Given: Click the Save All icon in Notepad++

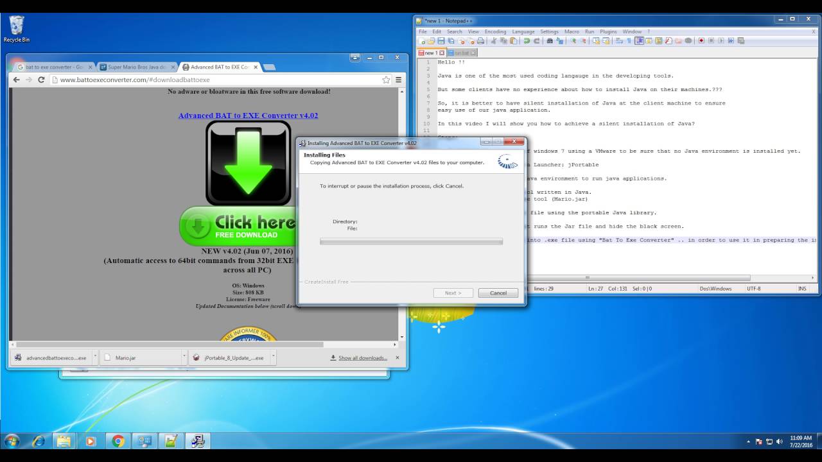Looking at the screenshot, I should pos(451,40).
